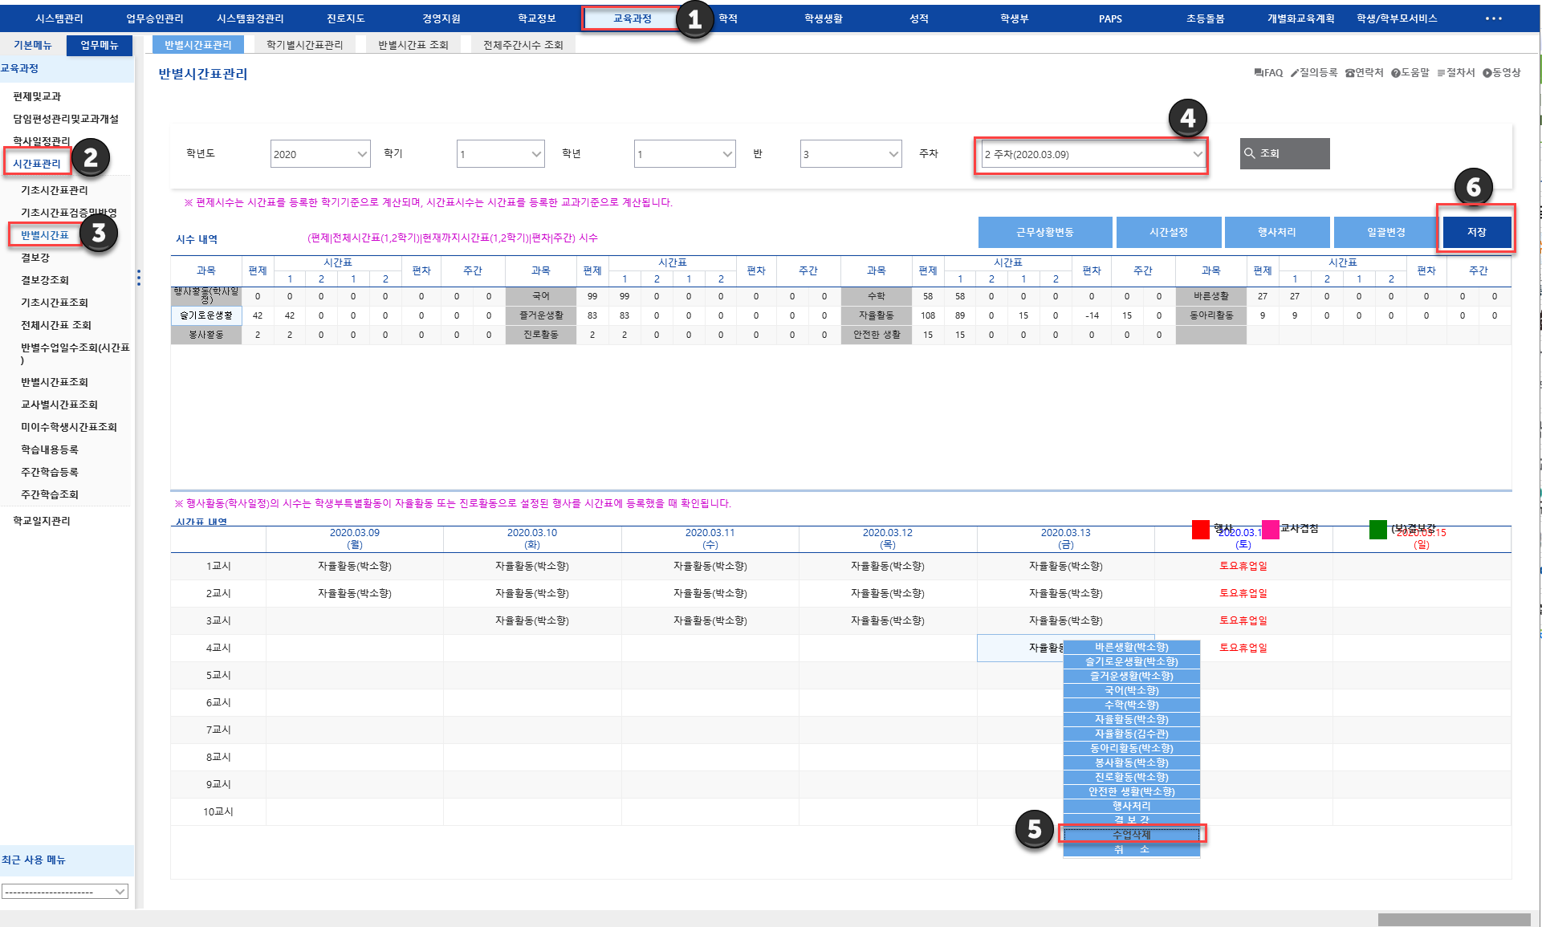Open the 반 class number dropdown
The width and height of the screenshot is (1542, 927).
pyautogui.click(x=850, y=154)
